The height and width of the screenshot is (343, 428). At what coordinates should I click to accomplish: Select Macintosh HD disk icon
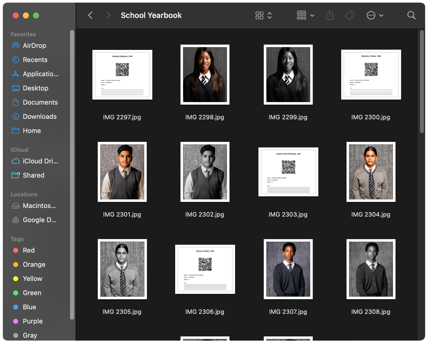(16, 206)
